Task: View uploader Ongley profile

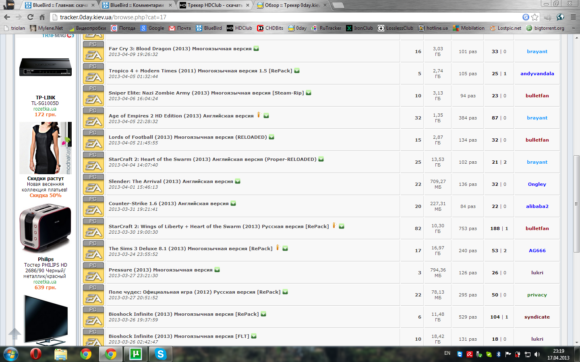Action: (x=537, y=184)
